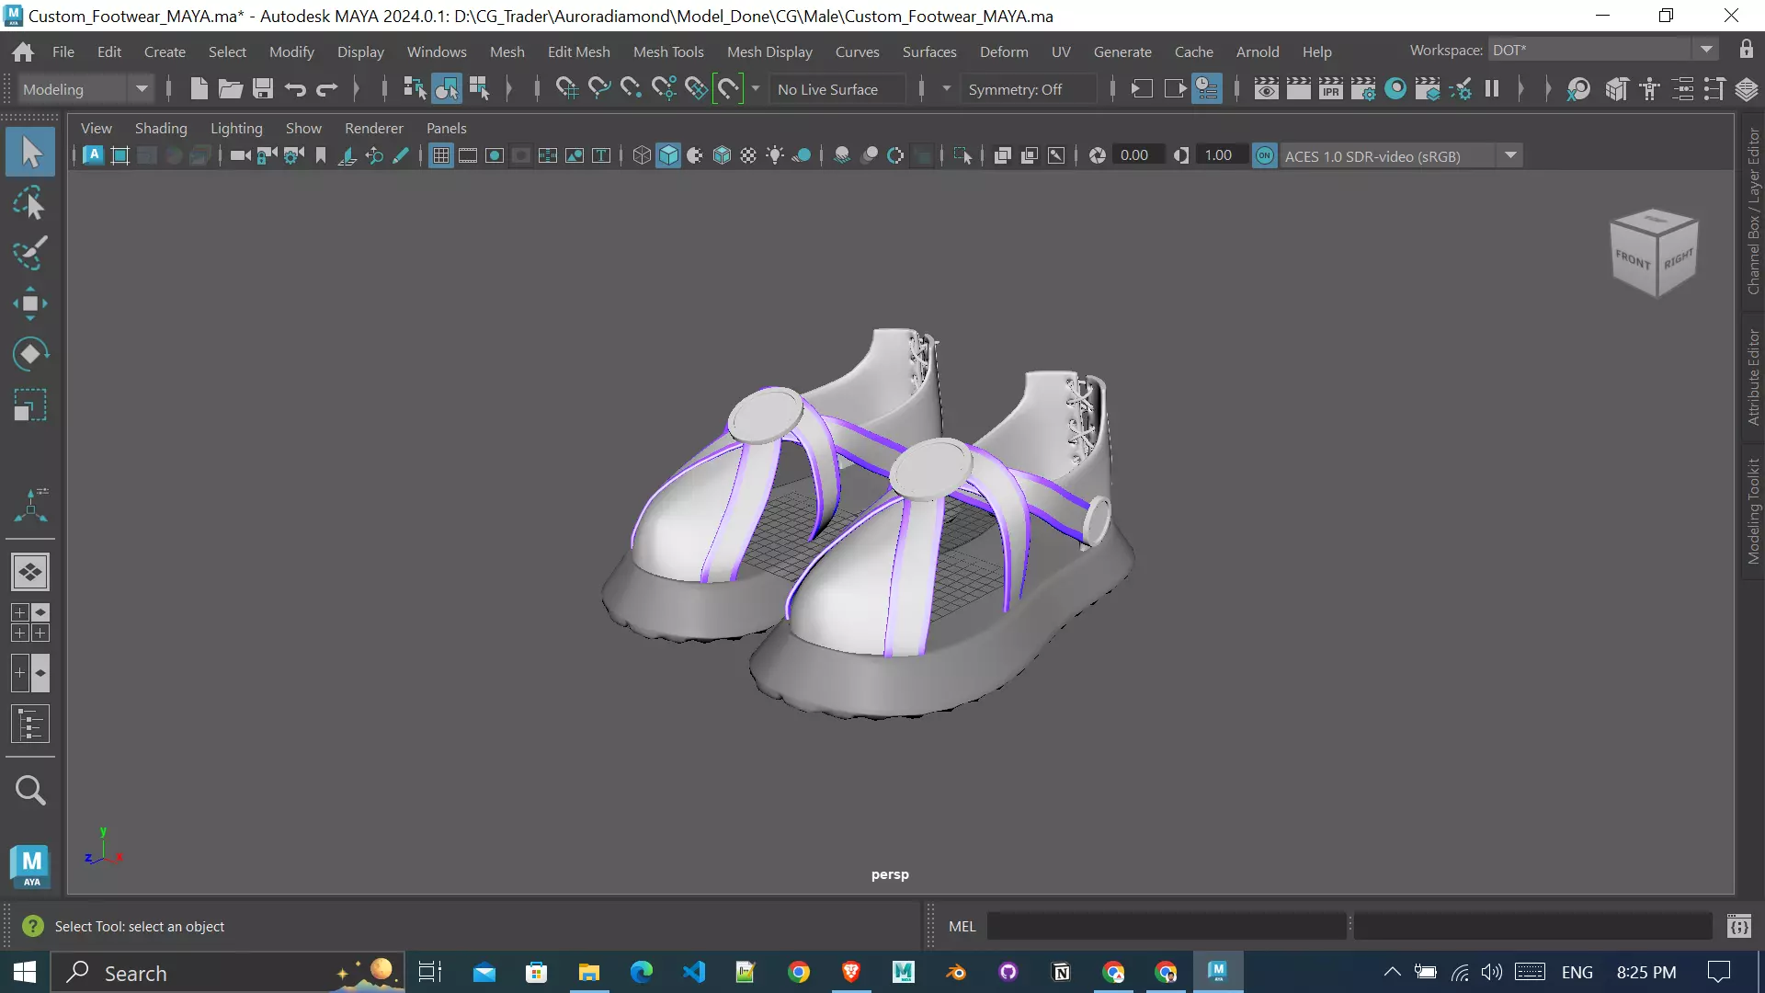This screenshot has width=1765, height=993.
Task: Click the Symmetry: Off button
Action: point(1015,89)
